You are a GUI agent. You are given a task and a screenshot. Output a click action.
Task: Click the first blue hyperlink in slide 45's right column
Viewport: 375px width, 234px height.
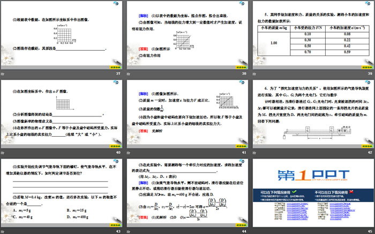coord(340,204)
